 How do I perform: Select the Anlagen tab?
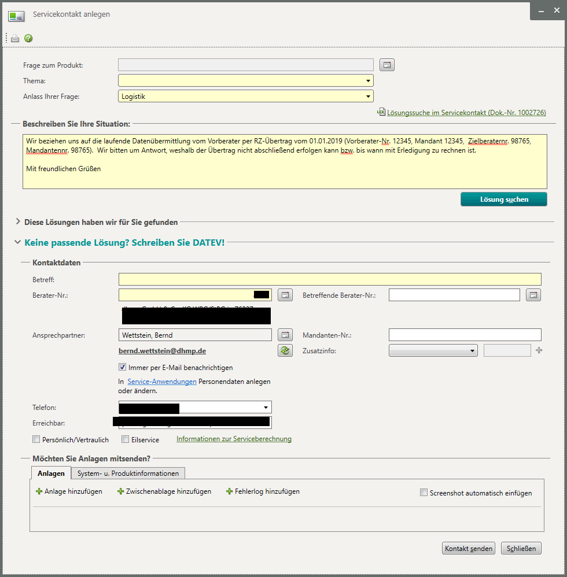click(51, 474)
